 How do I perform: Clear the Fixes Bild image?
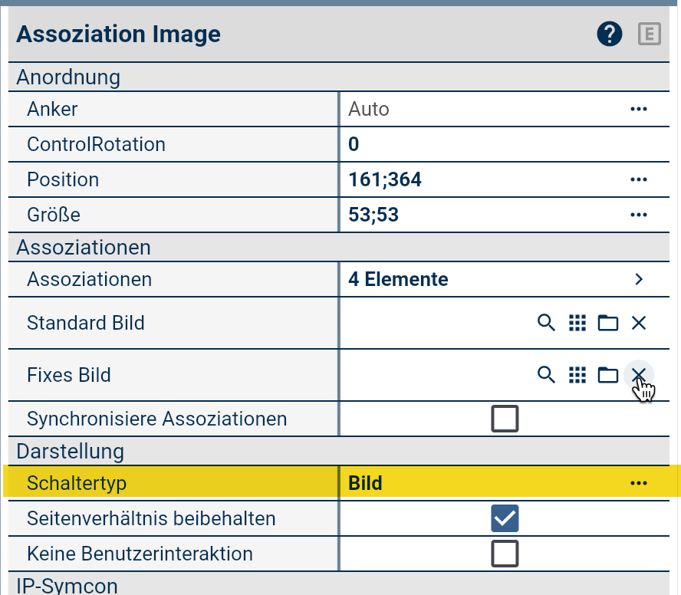point(639,374)
